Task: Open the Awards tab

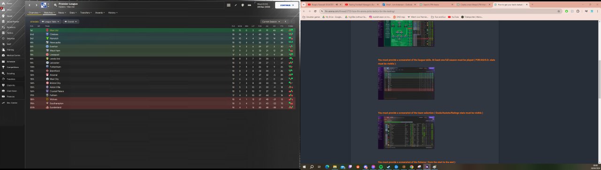Action: 100,13
